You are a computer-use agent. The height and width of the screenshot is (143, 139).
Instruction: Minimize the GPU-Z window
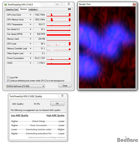coord(57,4)
